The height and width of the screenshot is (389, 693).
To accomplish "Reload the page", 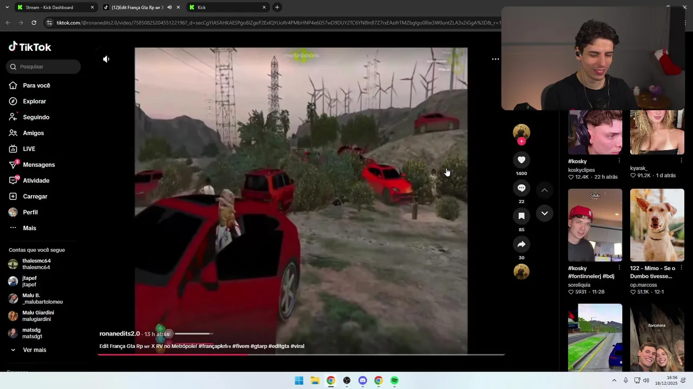I will pyautogui.click(x=34, y=23).
